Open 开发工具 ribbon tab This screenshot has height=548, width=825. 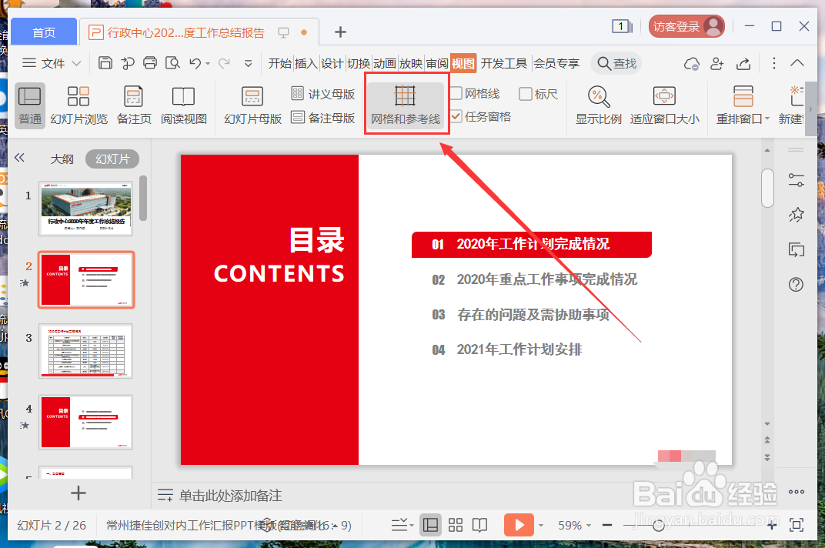coord(503,64)
